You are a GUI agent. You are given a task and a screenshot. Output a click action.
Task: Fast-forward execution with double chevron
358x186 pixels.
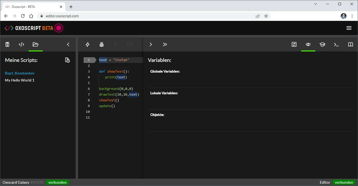coord(165,44)
